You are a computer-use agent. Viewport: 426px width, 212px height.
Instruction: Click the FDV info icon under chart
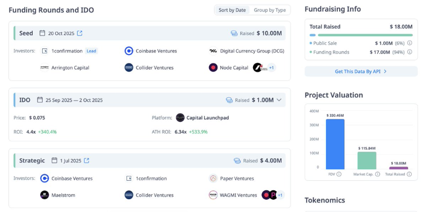click(x=339, y=174)
